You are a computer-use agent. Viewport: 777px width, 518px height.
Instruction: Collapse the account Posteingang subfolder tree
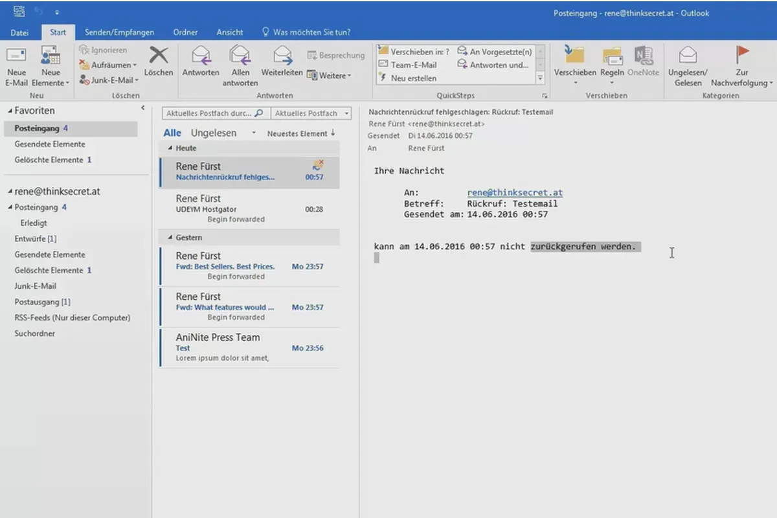click(10, 208)
